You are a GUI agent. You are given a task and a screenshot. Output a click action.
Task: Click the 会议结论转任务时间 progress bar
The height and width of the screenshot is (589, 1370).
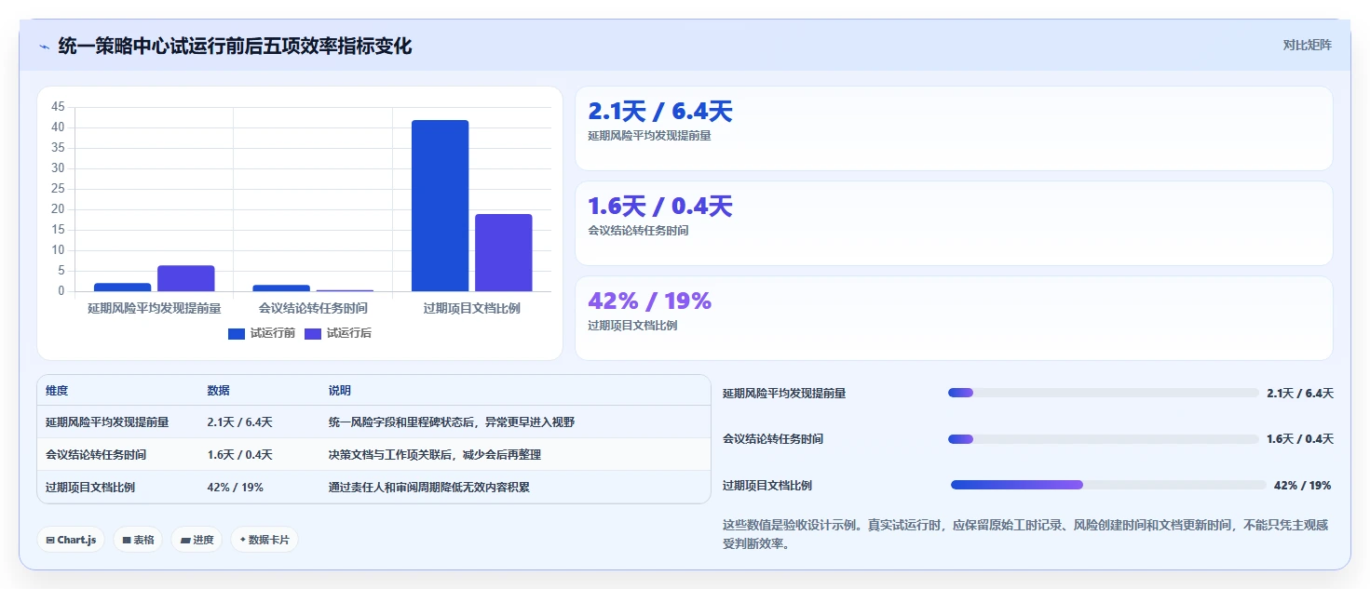pos(1103,439)
